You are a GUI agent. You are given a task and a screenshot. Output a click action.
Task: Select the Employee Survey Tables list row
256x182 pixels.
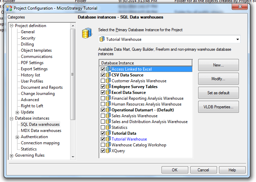click(x=135, y=87)
